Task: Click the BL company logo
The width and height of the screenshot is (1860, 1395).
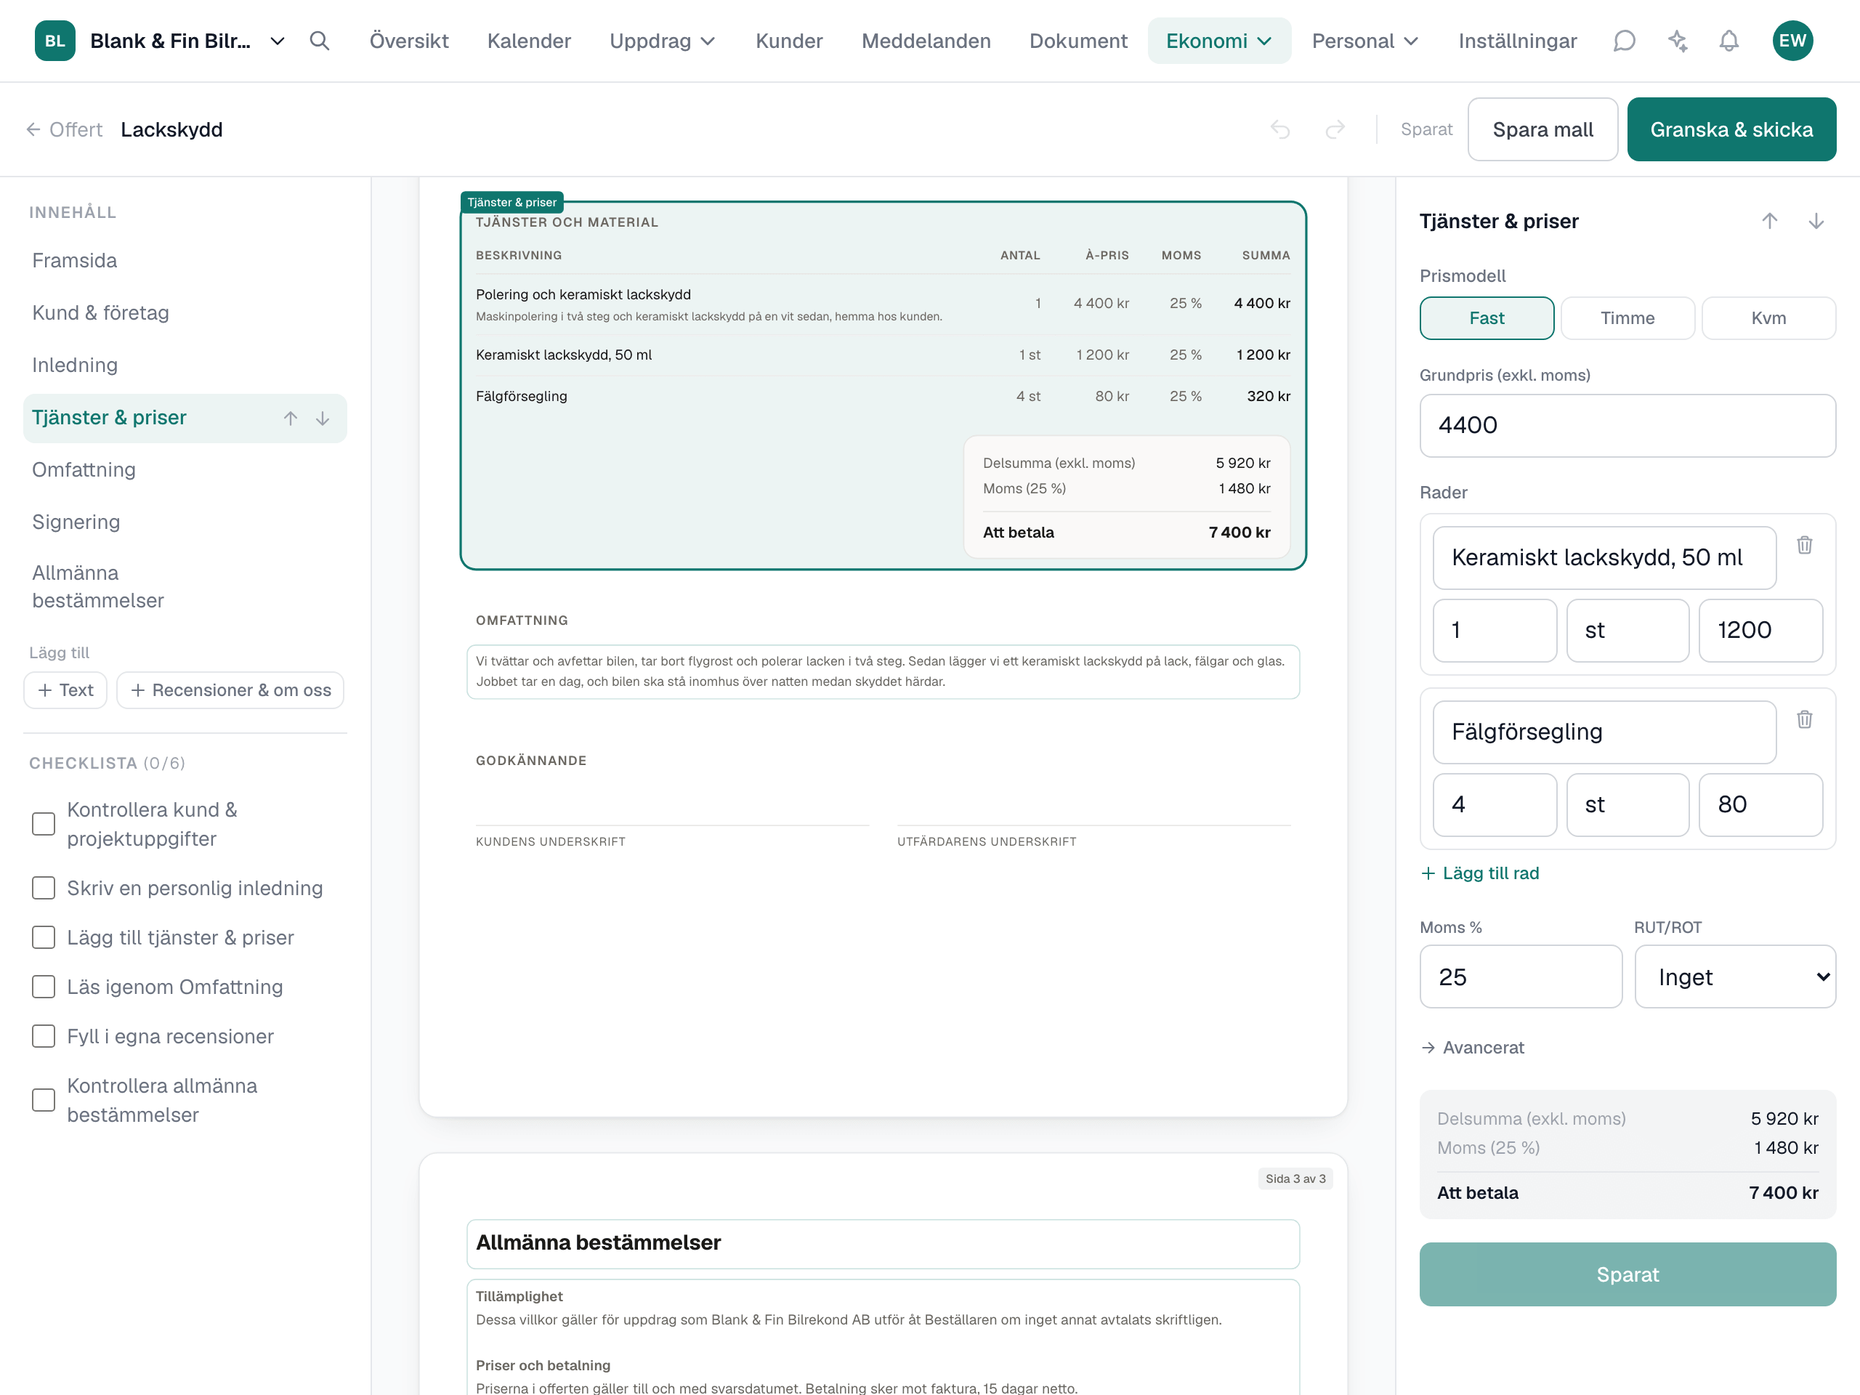Action: (54, 41)
